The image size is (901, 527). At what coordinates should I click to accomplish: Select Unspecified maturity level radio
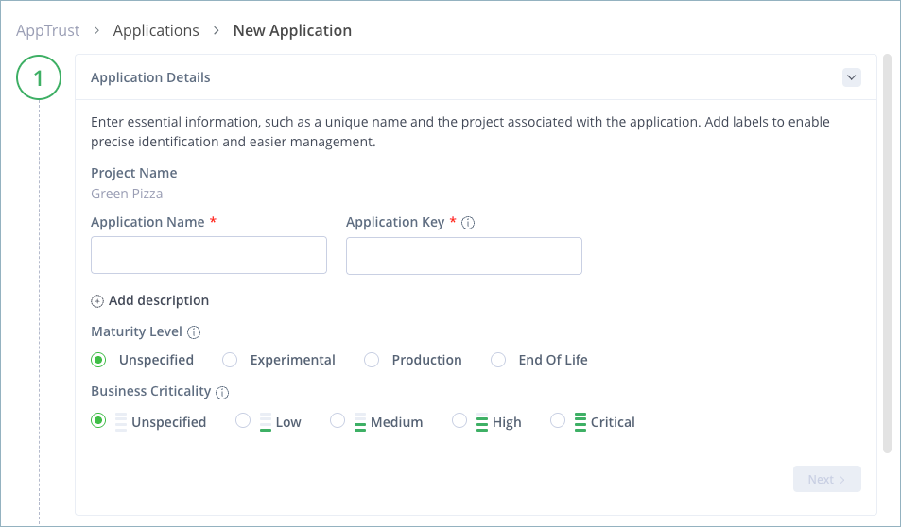pos(98,360)
